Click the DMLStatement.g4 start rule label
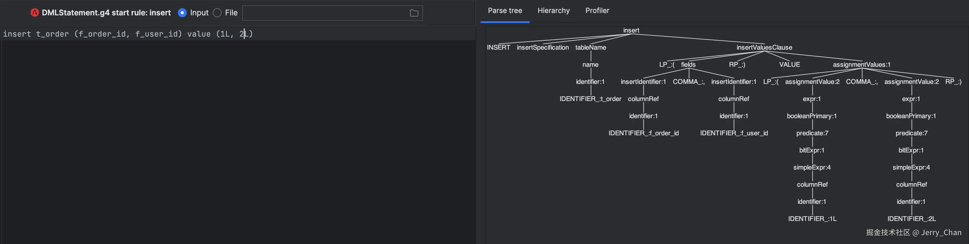 click(106, 13)
